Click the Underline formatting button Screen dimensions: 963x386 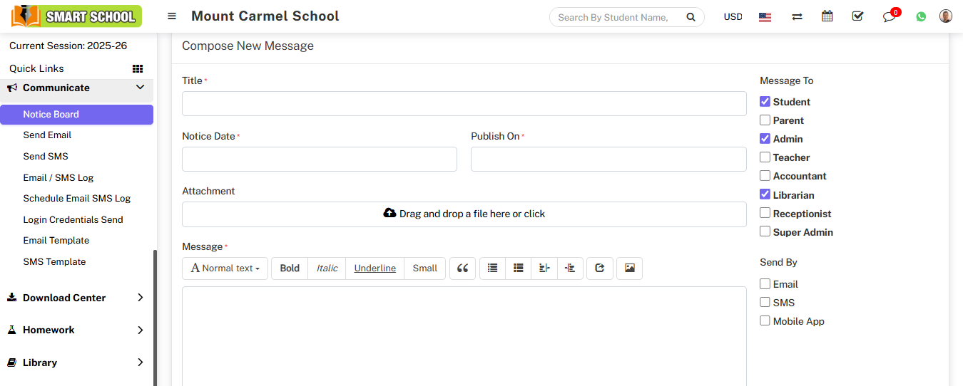pyautogui.click(x=374, y=268)
